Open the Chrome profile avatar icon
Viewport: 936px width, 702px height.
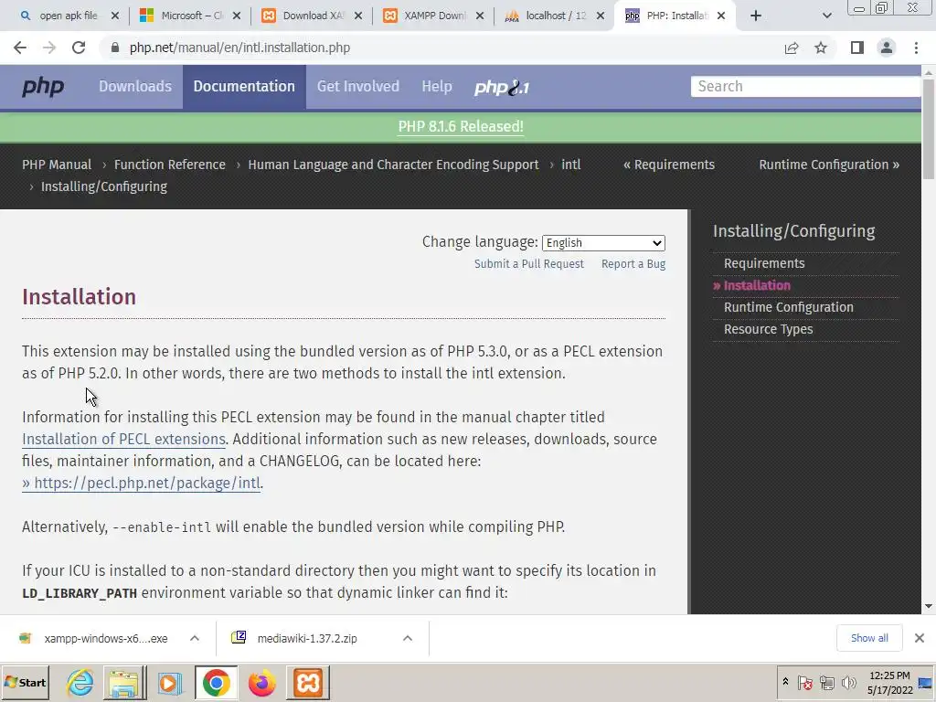(x=887, y=48)
